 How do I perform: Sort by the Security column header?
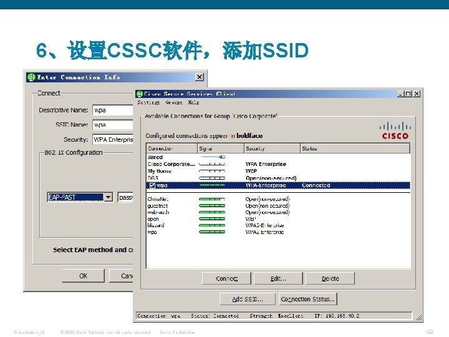(273, 149)
